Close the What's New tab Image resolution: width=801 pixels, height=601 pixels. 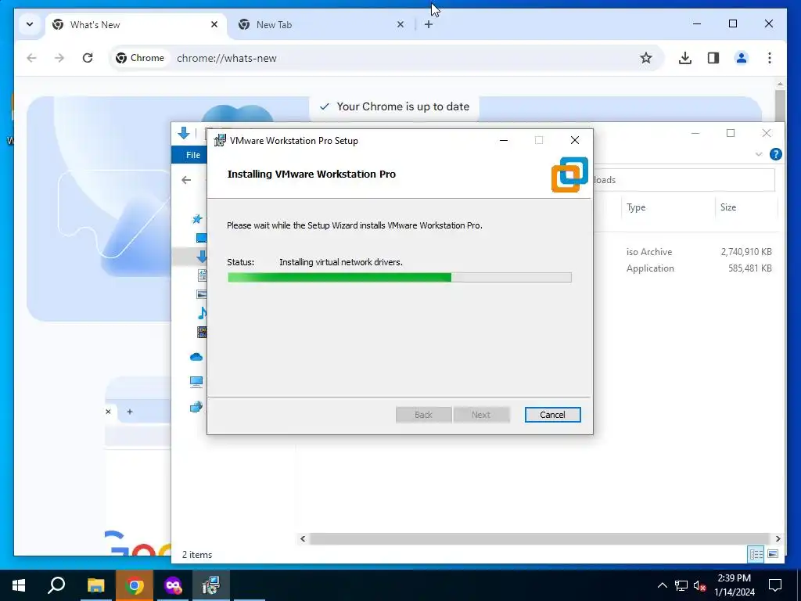click(x=214, y=24)
